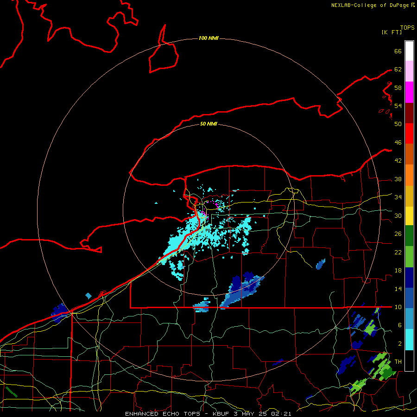The width and height of the screenshot is (417, 417).
Task: Click the navy blue legend swatch
Action: (x=409, y=278)
